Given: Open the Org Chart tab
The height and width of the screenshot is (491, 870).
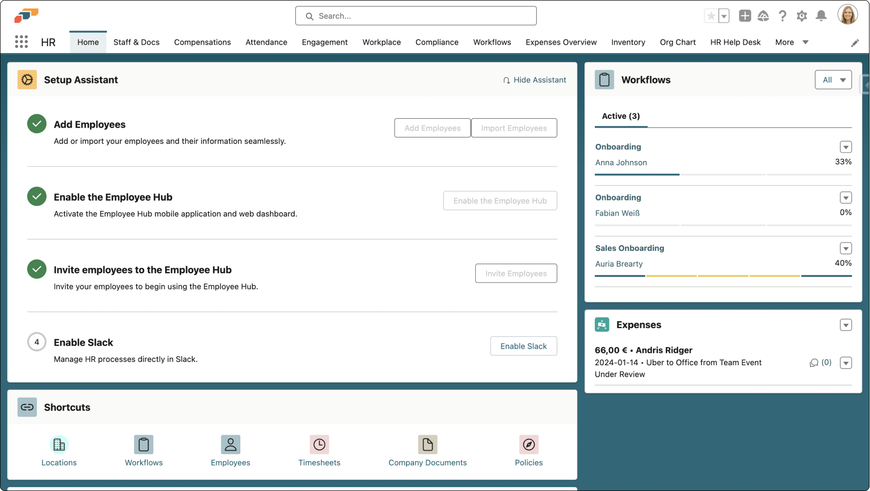Looking at the screenshot, I should 677,42.
